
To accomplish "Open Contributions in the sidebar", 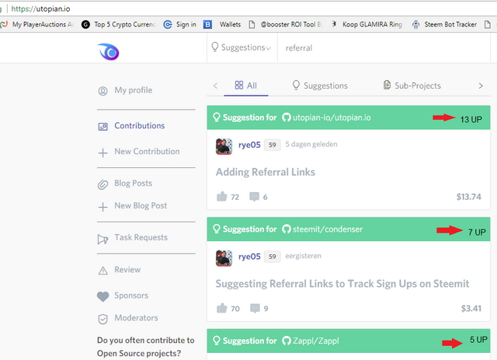I will point(140,126).
